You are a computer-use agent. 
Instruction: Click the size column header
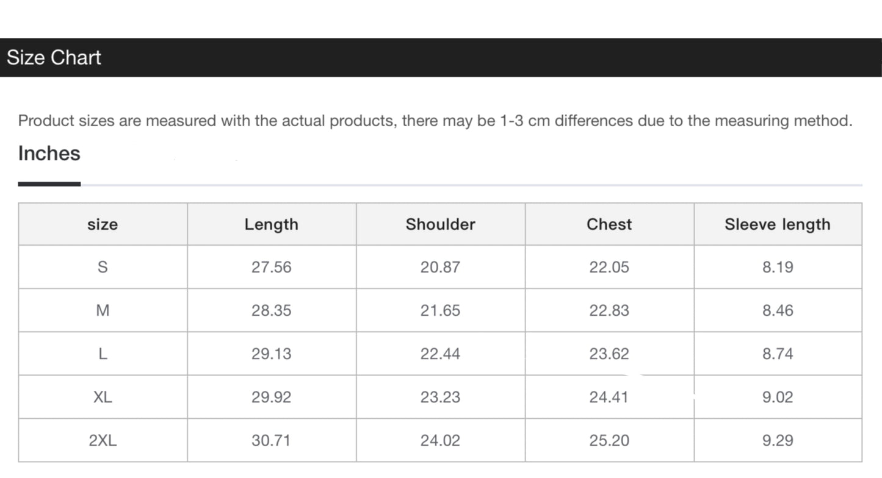point(103,224)
